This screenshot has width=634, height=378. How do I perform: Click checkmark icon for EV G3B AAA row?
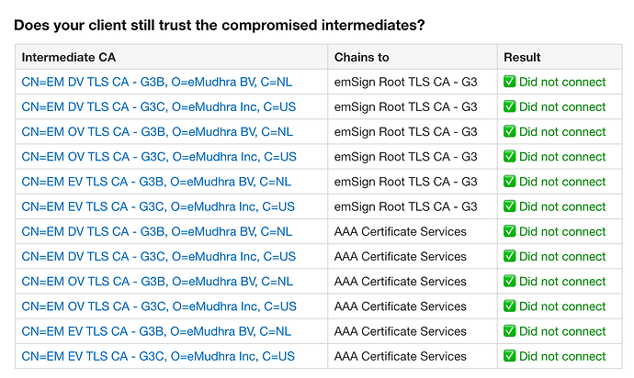(x=509, y=331)
